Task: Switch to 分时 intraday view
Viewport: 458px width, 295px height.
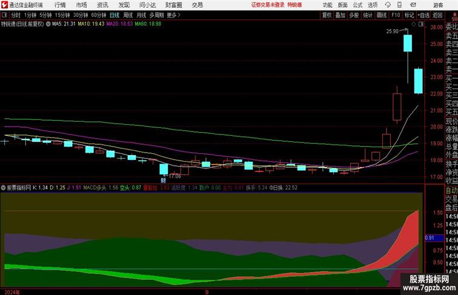Action: coord(16,15)
